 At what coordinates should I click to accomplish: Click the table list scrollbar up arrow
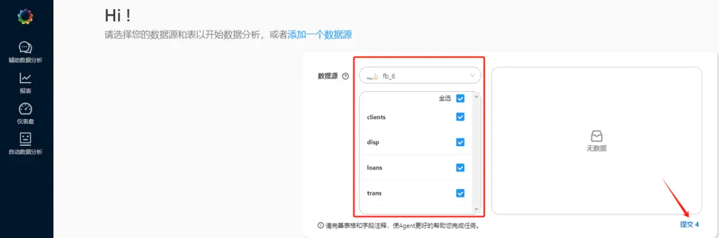pyautogui.click(x=476, y=97)
